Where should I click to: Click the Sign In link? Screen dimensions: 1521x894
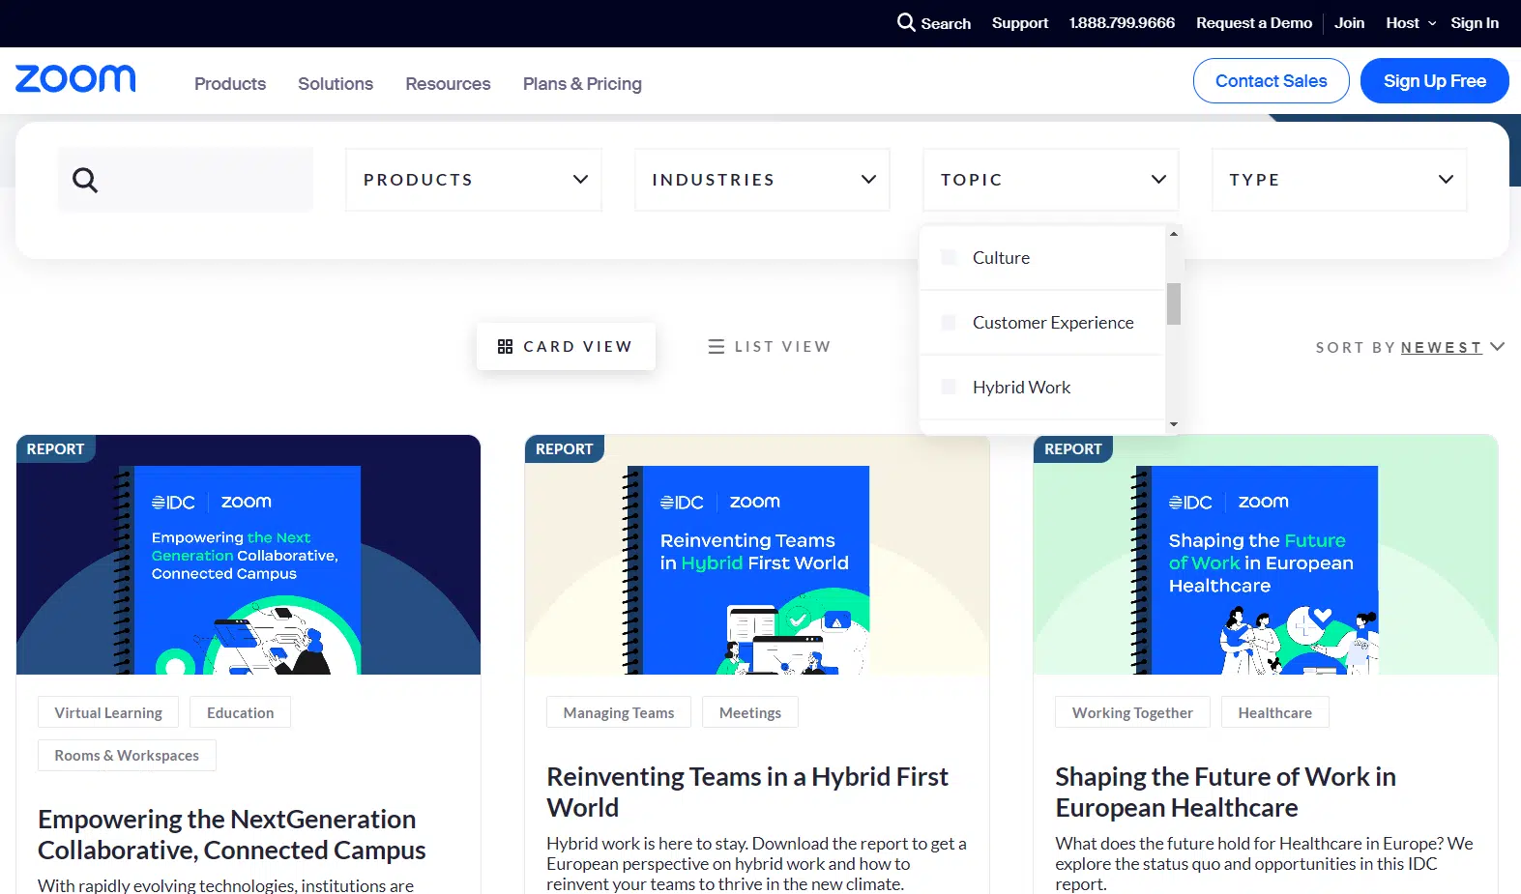tap(1475, 23)
